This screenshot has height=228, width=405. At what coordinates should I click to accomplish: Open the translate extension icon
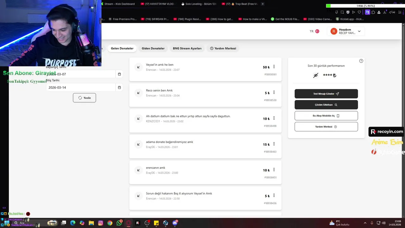pos(367,12)
